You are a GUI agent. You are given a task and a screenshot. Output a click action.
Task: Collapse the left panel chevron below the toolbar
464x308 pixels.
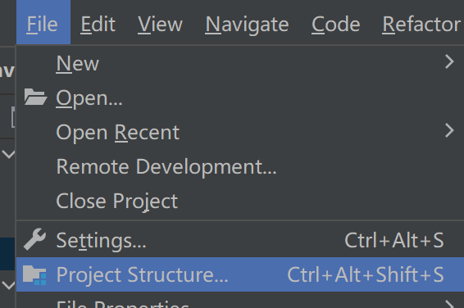pyautogui.click(x=8, y=154)
